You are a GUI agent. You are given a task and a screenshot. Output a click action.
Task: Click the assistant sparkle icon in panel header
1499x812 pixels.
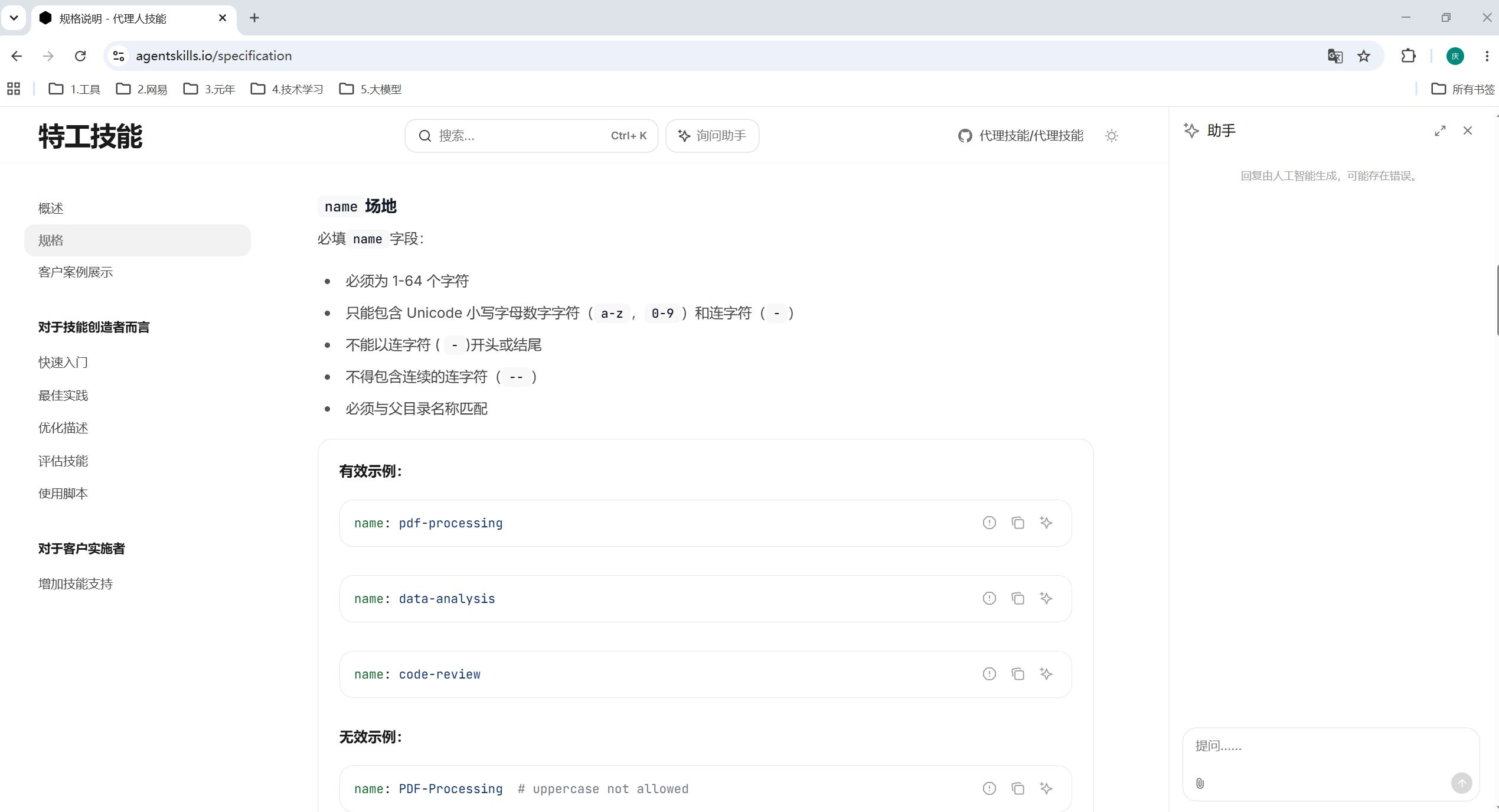(1191, 131)
